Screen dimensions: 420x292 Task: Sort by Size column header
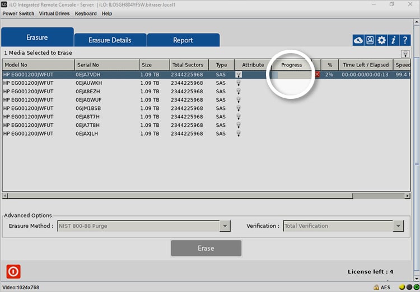click(155, 65)
